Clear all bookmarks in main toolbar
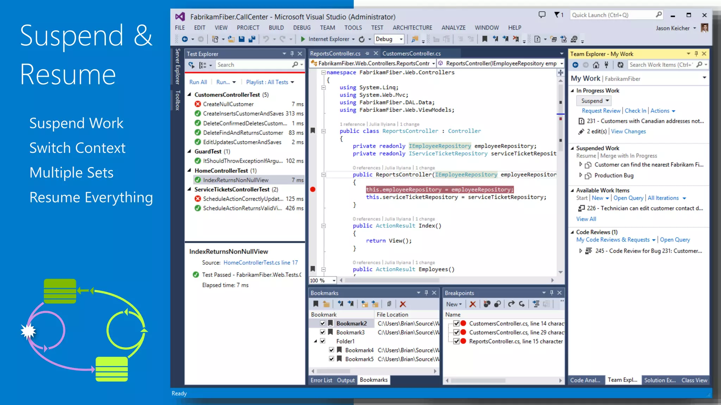This screenshot has height=405, width=721. (516, 39)
